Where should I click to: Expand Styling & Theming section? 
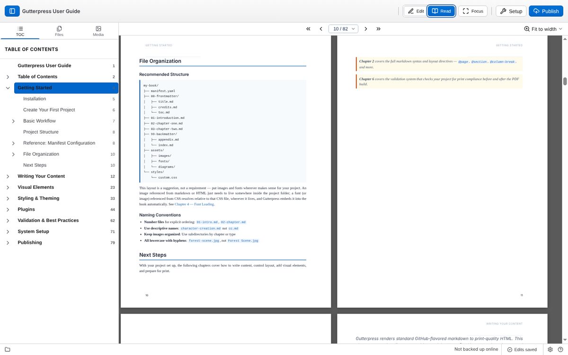[x=8, y=198]
